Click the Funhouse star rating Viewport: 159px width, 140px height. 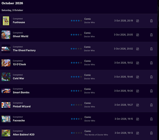(x=76, y=21)
